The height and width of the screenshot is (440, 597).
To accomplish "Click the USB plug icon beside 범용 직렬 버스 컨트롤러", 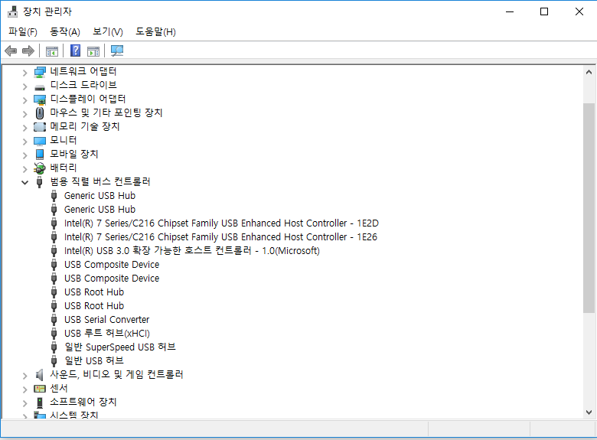I will 39,182.
